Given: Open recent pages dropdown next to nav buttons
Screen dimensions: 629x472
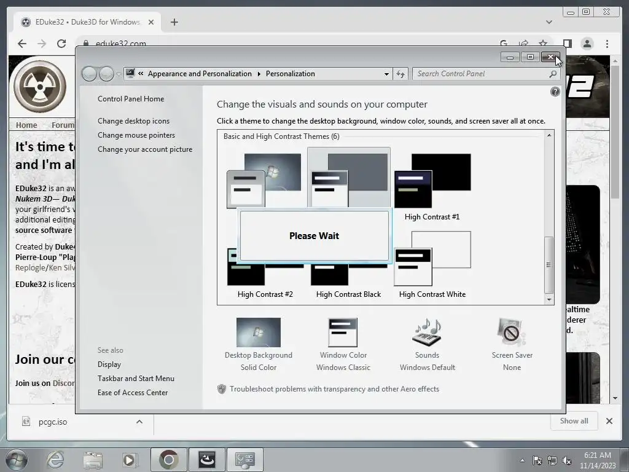Looking at the screenshot, I should click(x=119, y=74).
